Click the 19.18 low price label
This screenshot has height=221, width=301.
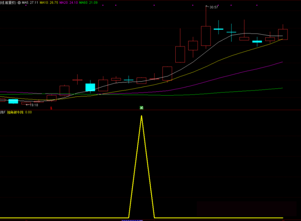33,105
